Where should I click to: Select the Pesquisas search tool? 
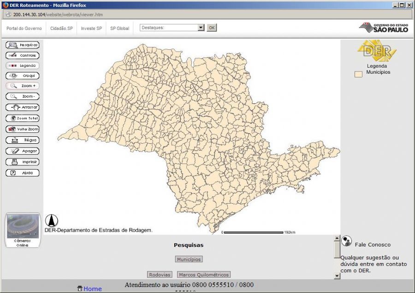[x=22, y=45]
